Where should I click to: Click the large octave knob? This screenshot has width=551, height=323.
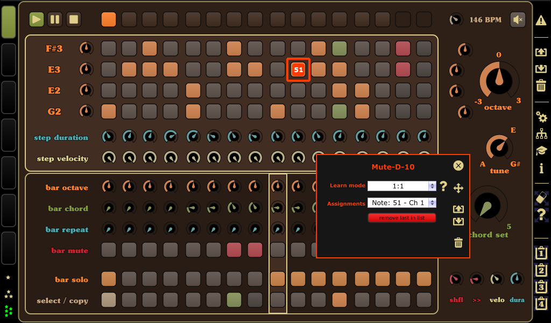point(499,80)
